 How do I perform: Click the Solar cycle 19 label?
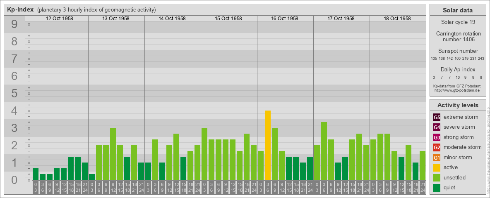click(x=458, y=21)
